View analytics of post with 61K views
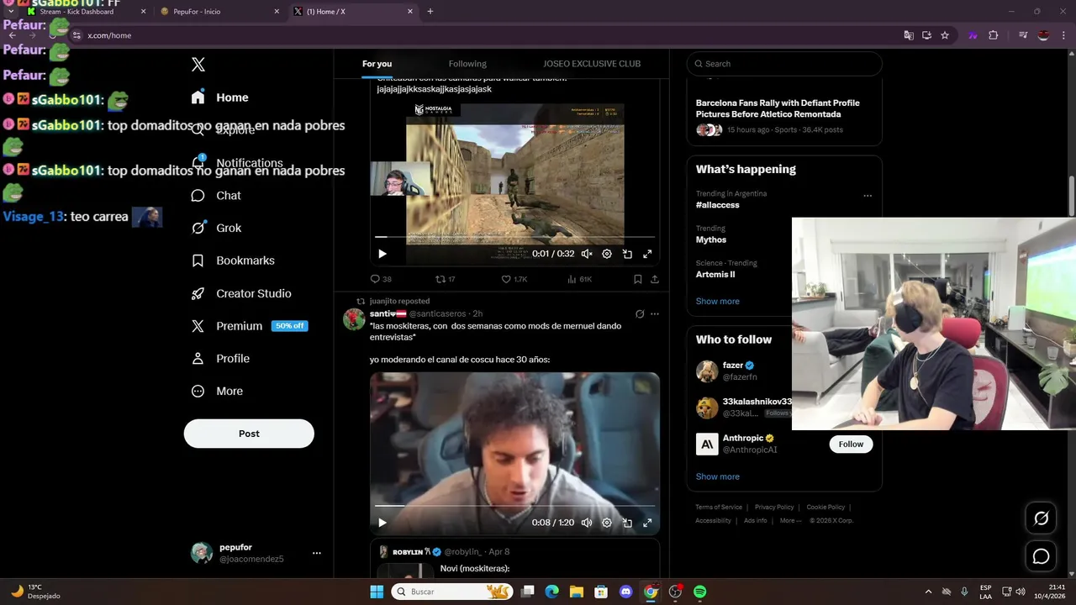 pyautogui.click(x=580, y=279)
